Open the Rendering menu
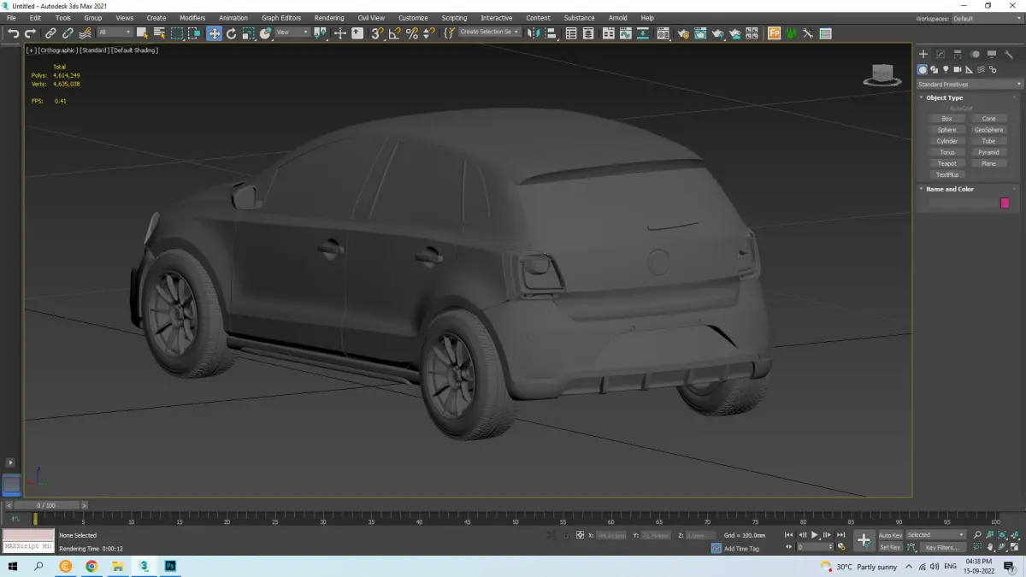The image size is (1026, 577). tap(328, 18)
